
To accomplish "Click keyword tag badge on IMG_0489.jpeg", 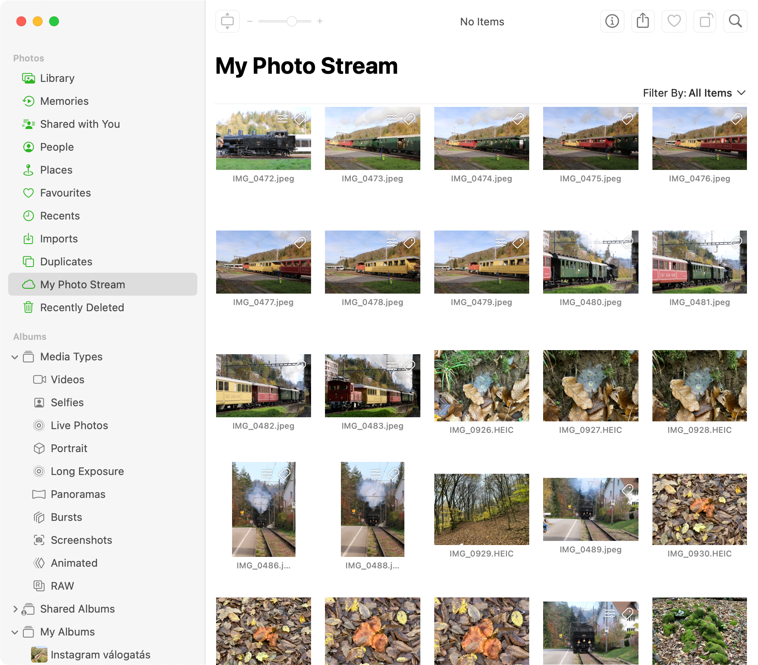I will 627,489.
